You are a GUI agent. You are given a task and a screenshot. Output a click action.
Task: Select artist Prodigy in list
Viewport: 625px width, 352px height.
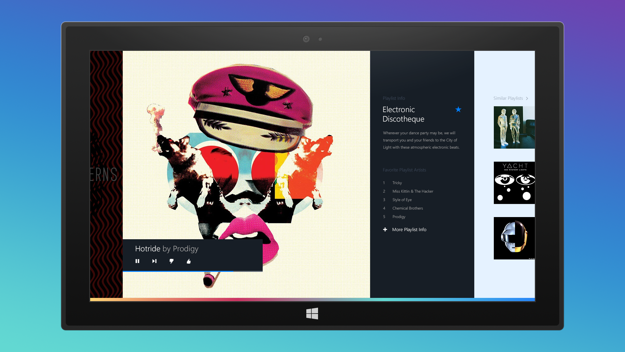(x=399, y=217)
